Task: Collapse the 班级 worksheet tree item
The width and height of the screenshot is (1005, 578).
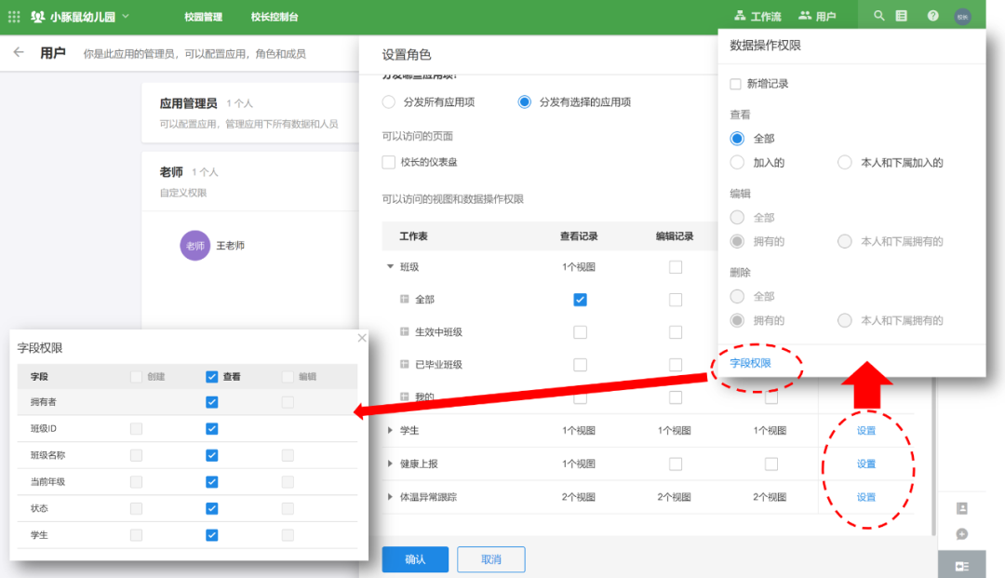Action: click(390, 267)
